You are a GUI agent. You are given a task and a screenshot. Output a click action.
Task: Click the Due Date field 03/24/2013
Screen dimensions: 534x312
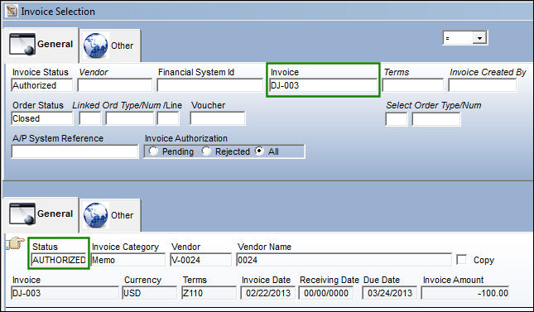[390, 293]
